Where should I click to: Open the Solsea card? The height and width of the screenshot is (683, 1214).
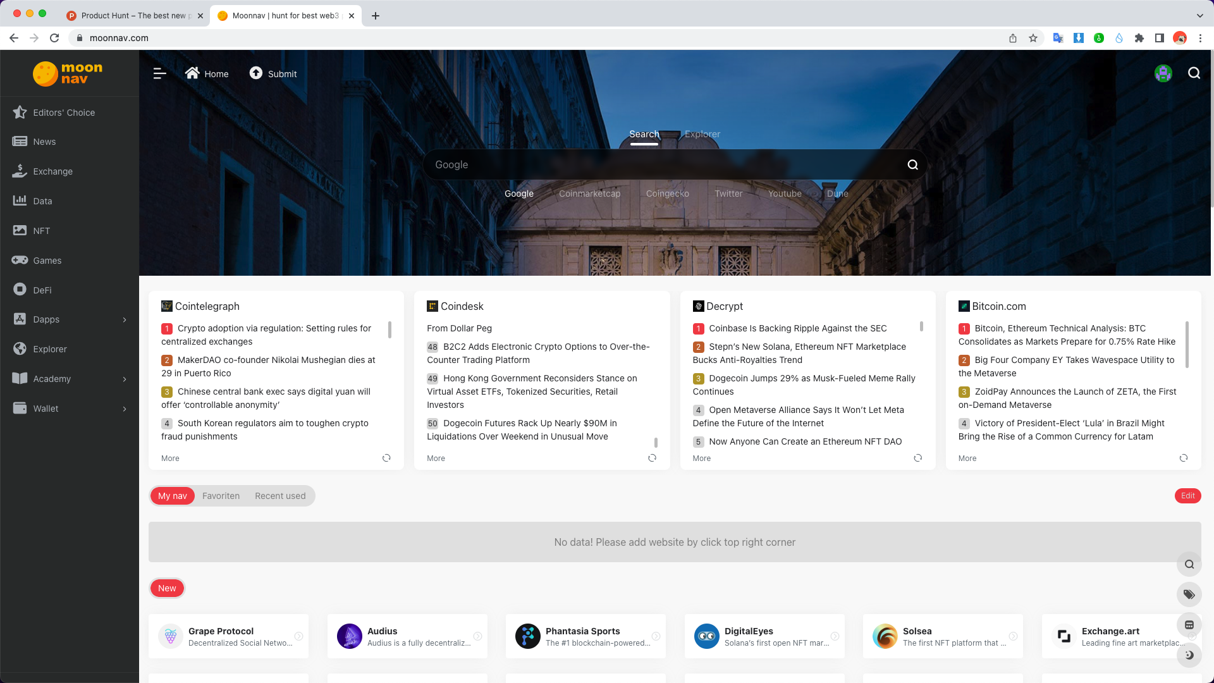(x=943, y=636)
